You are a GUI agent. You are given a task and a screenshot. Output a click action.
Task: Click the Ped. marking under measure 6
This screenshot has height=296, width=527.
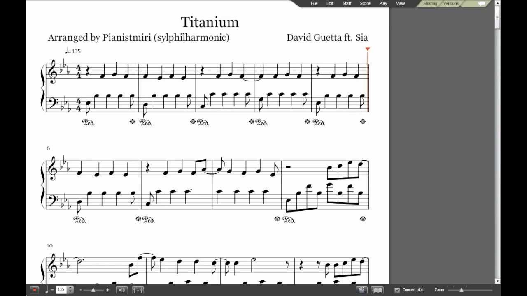(79, 220)
